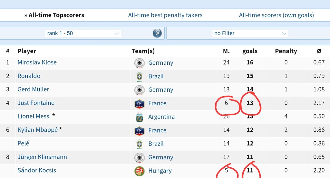Click the round blue go arrow button
The image size is (330, 178).
[x=157, y=33]
